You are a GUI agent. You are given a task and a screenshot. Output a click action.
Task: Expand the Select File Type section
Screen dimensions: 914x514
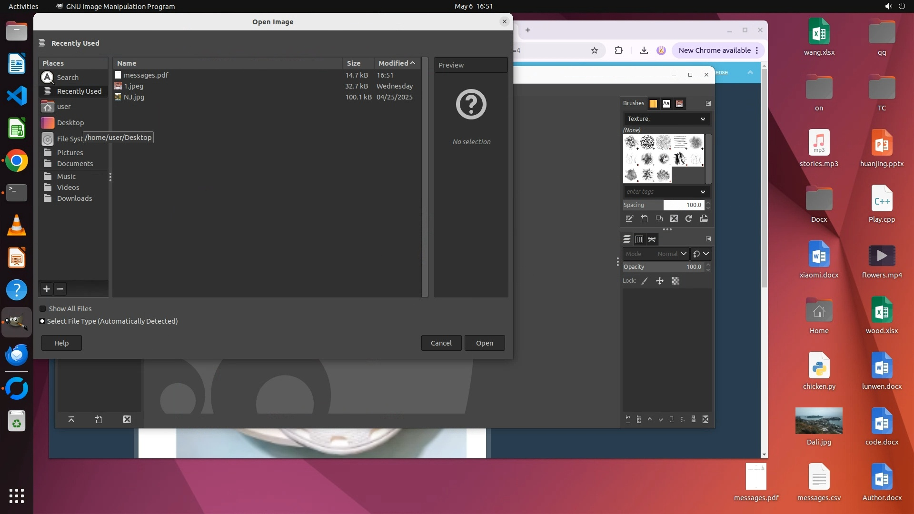42,321
